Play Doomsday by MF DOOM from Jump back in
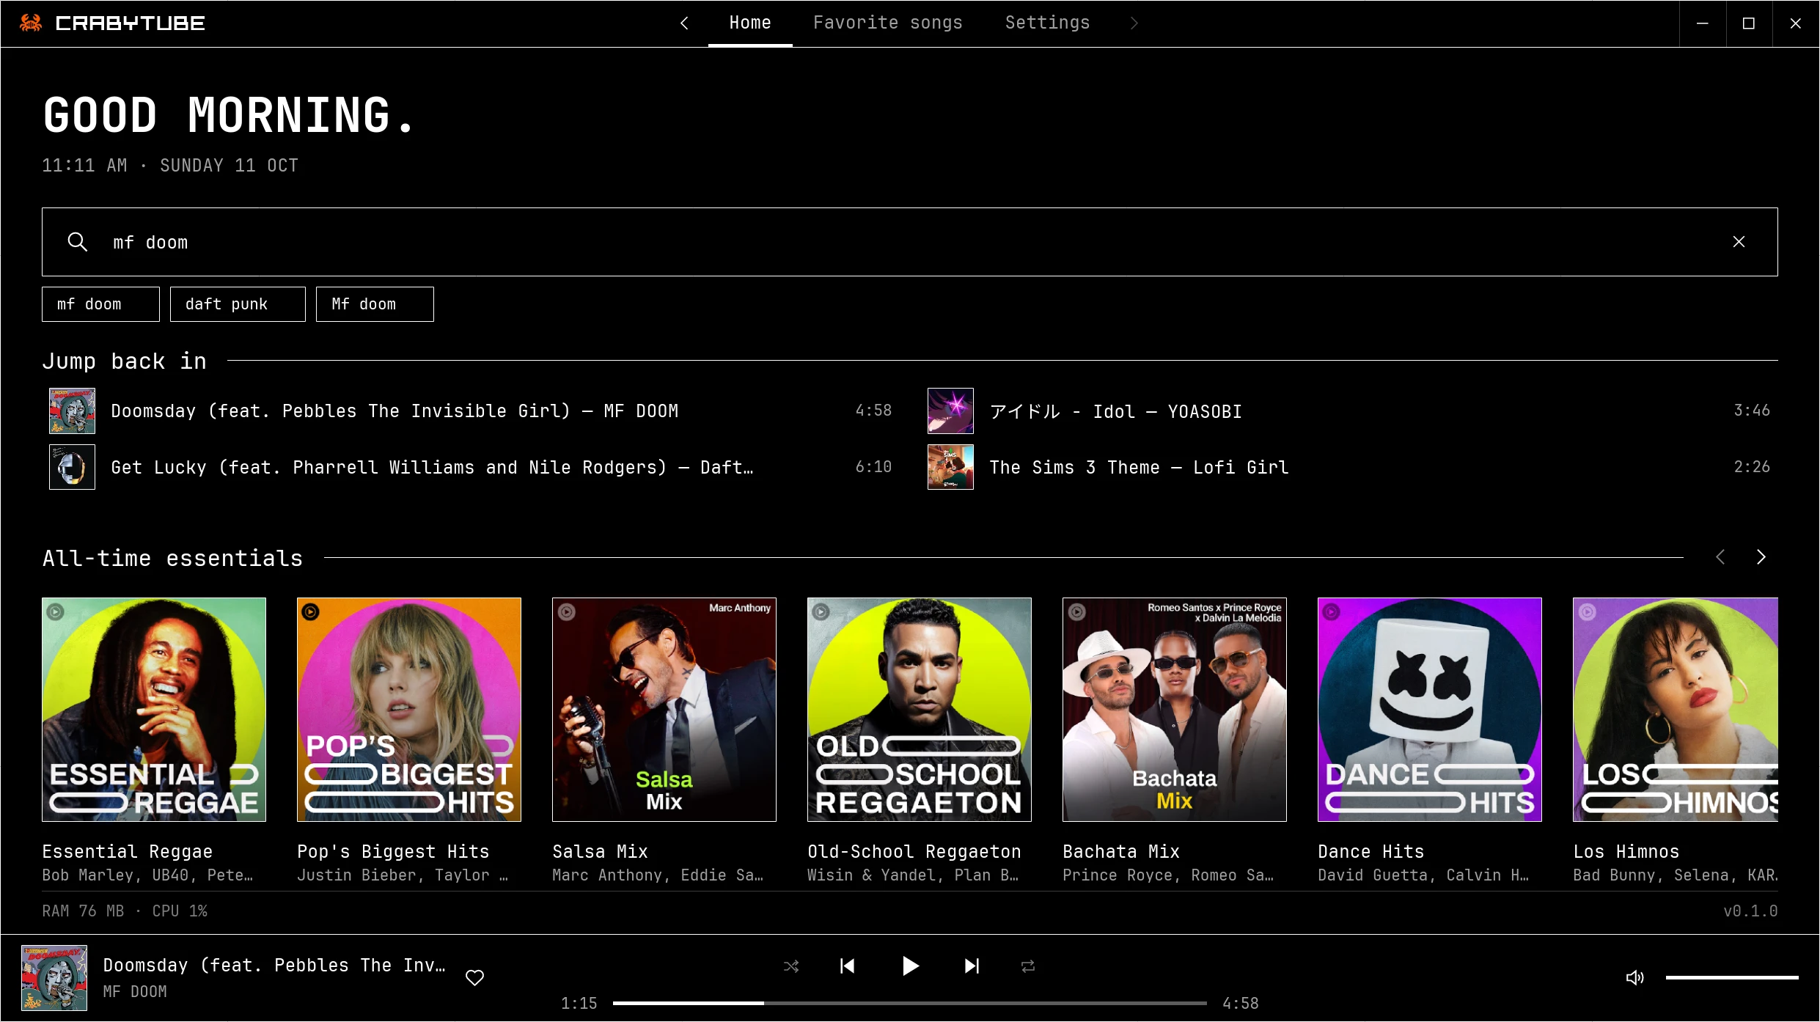Screen dimensions: 1820x1022 coord(470,411)
